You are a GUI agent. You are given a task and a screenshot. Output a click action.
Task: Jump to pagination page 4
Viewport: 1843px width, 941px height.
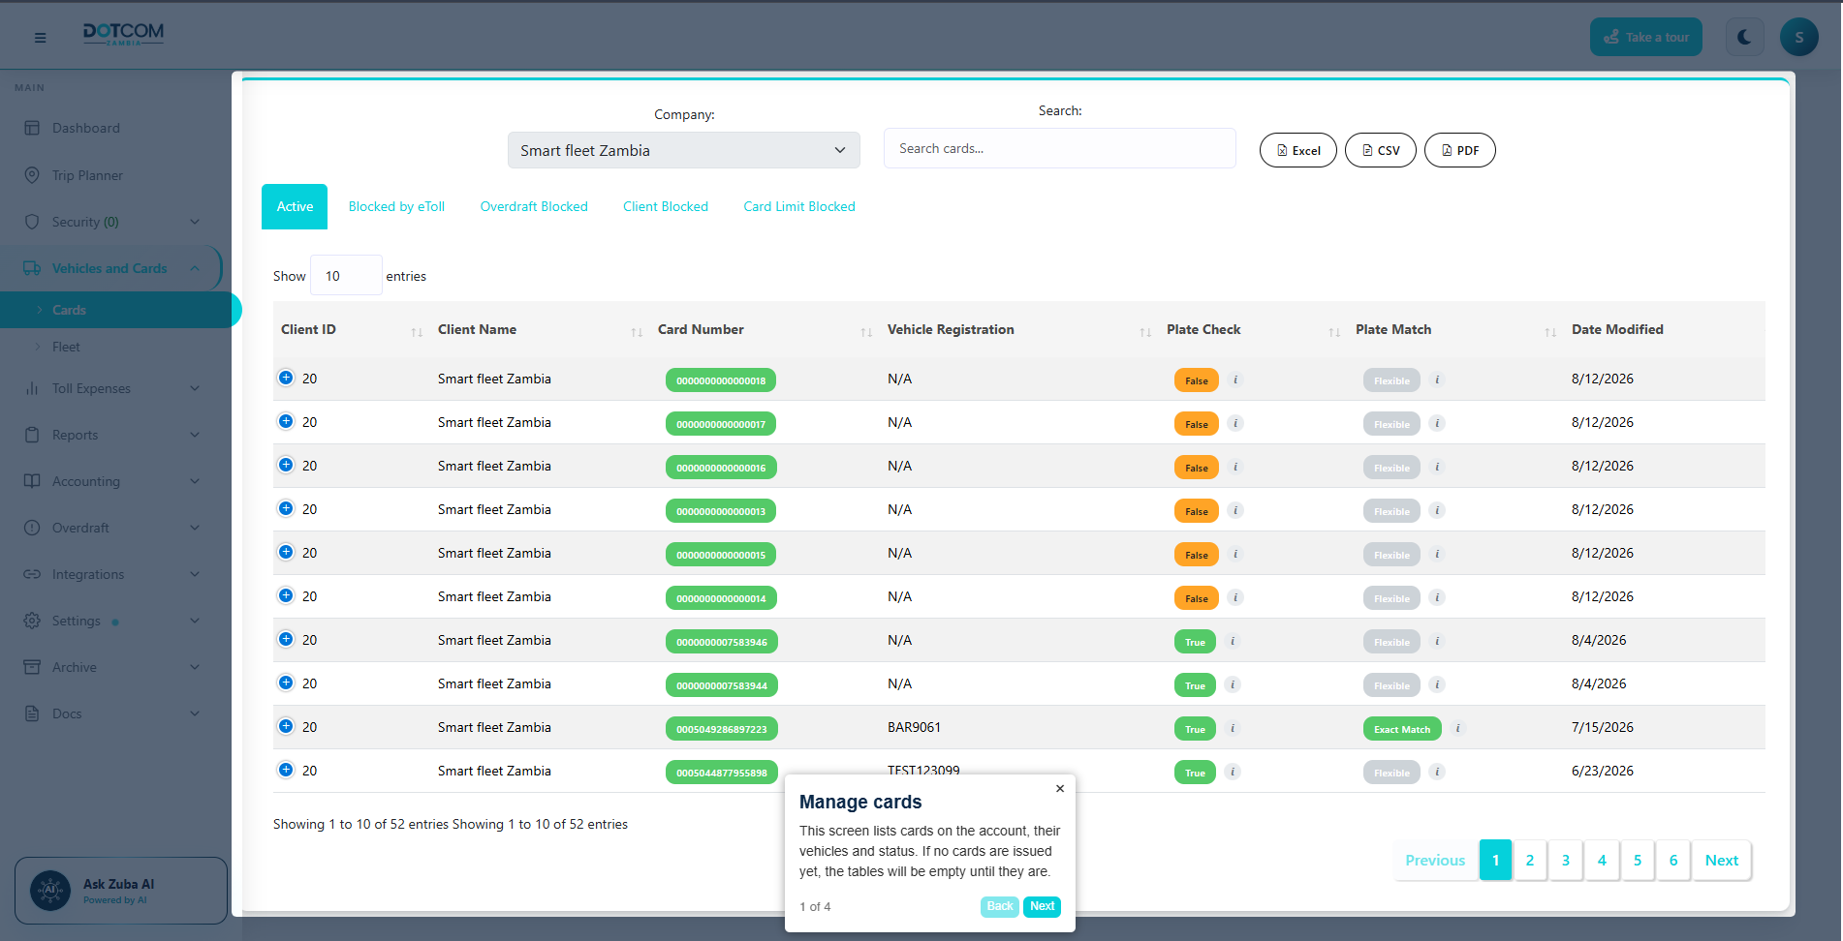click(x=1602, y=860)
